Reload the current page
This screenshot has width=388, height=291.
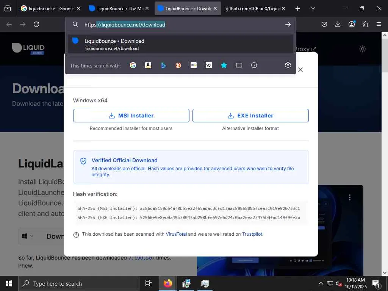point(36,24)
